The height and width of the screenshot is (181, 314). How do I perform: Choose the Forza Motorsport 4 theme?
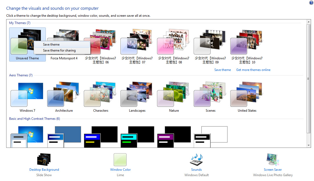click(x=64, y=44)
